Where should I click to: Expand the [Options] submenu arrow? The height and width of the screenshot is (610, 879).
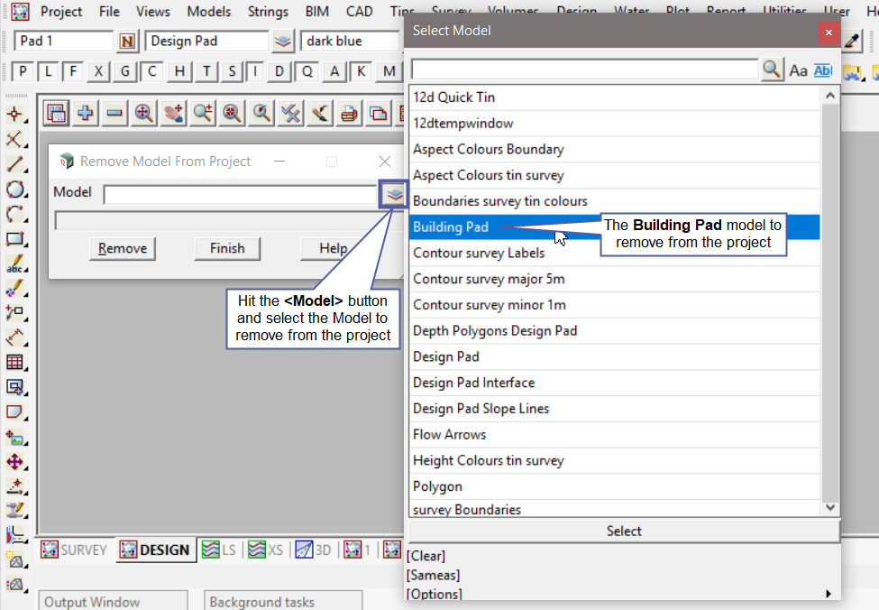click(828, 594)
